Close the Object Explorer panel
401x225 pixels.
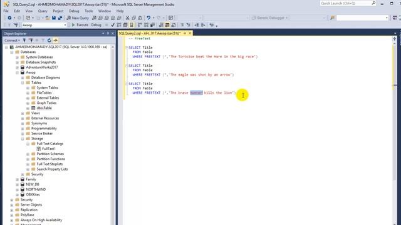point(113,33)
